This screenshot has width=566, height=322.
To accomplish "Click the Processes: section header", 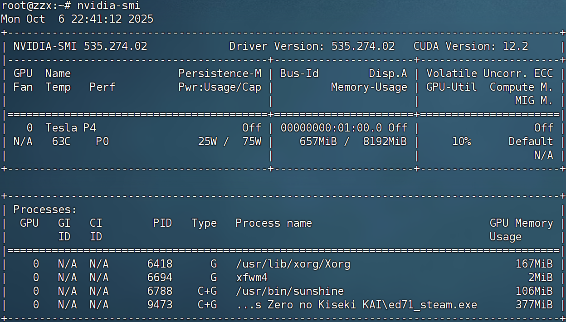I will (x=45, y=210).
